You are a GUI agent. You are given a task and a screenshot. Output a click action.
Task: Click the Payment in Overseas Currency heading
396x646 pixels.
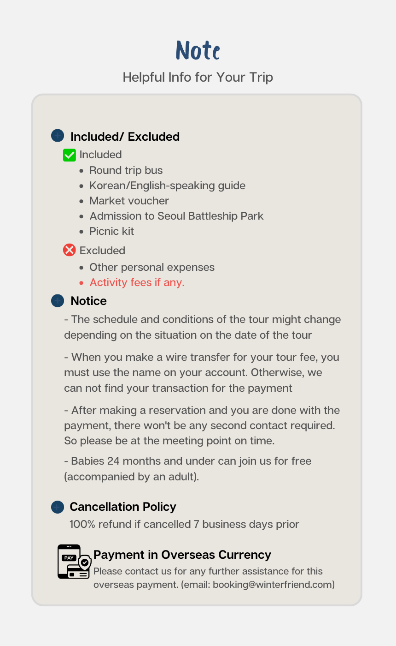[182, 555]
